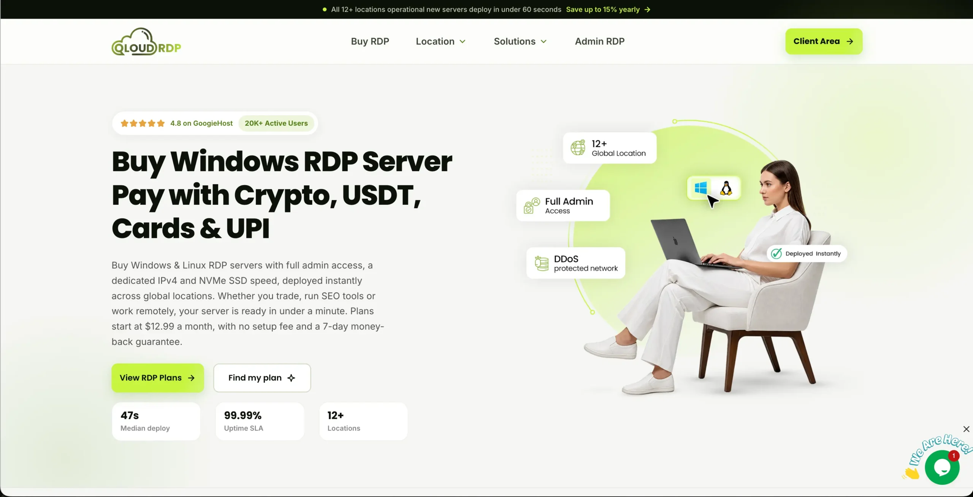The image size is (973, 497).
Task: Click the 12+ Global Location card text
Action: (618, 148)
